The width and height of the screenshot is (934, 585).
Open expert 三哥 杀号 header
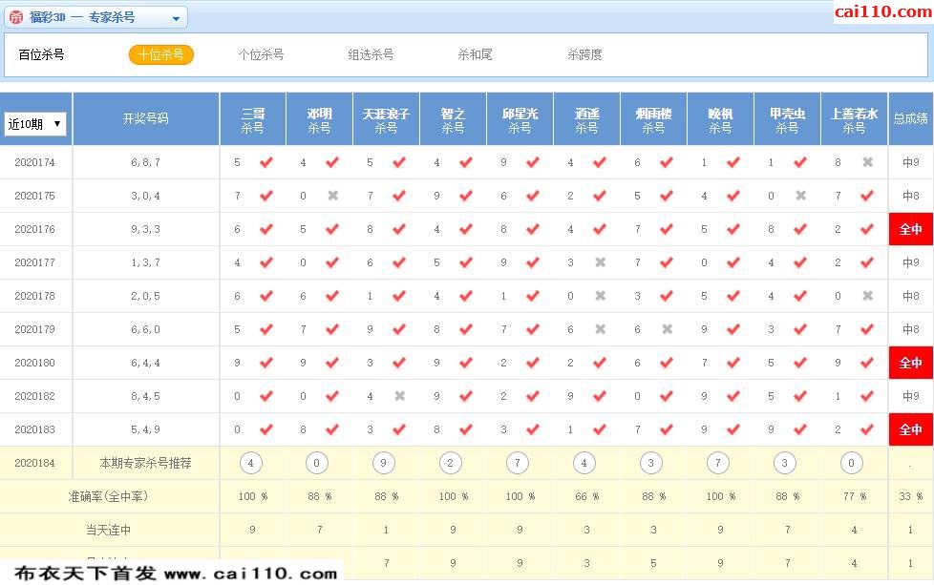252,119
